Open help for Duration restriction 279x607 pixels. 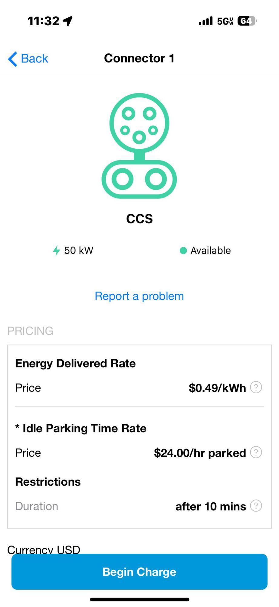pos(256,506)
